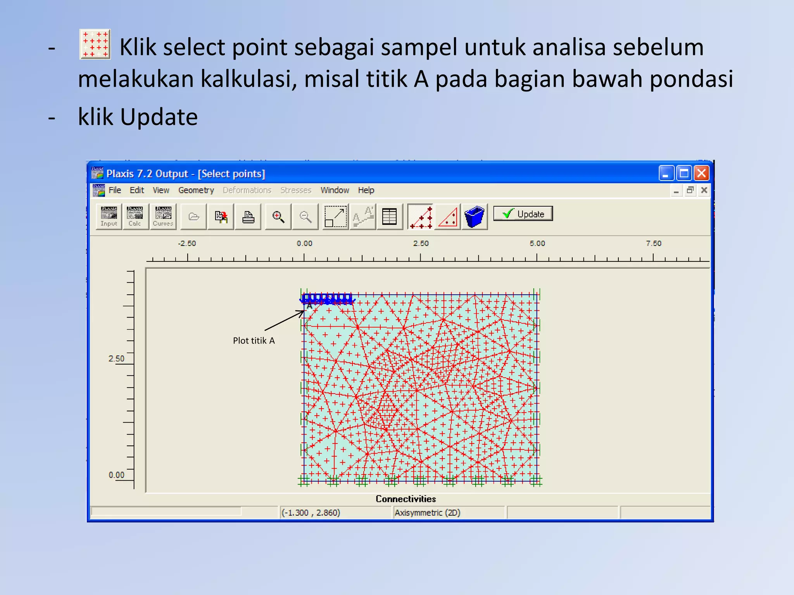Click the copy to clipboard icon
The height and width of the screenshot is (595, 794).
[221, 217]
